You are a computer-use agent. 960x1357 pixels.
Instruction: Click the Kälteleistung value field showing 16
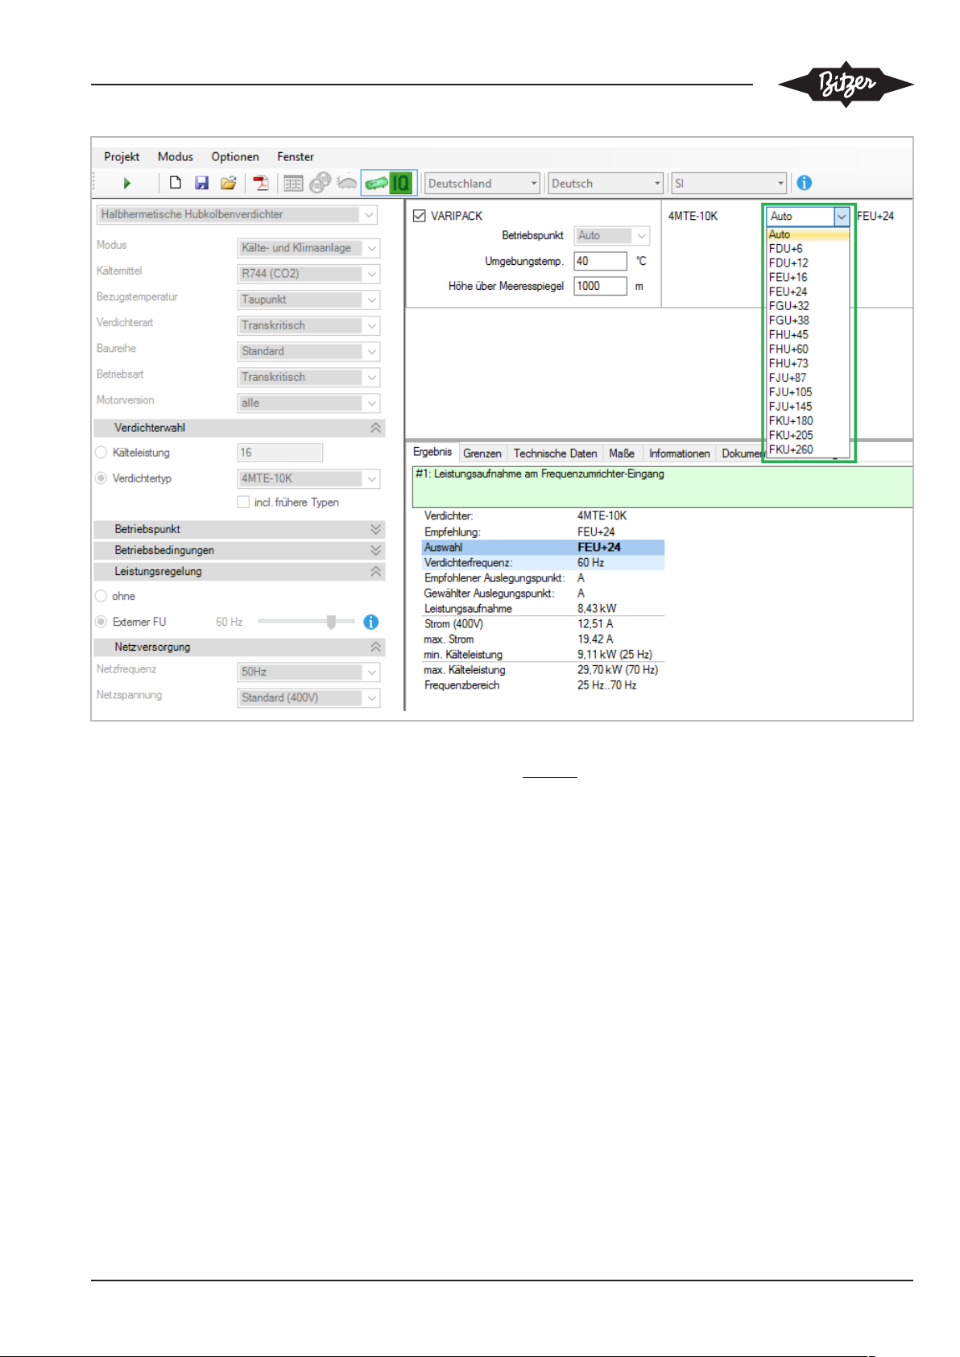click(280, 453)
